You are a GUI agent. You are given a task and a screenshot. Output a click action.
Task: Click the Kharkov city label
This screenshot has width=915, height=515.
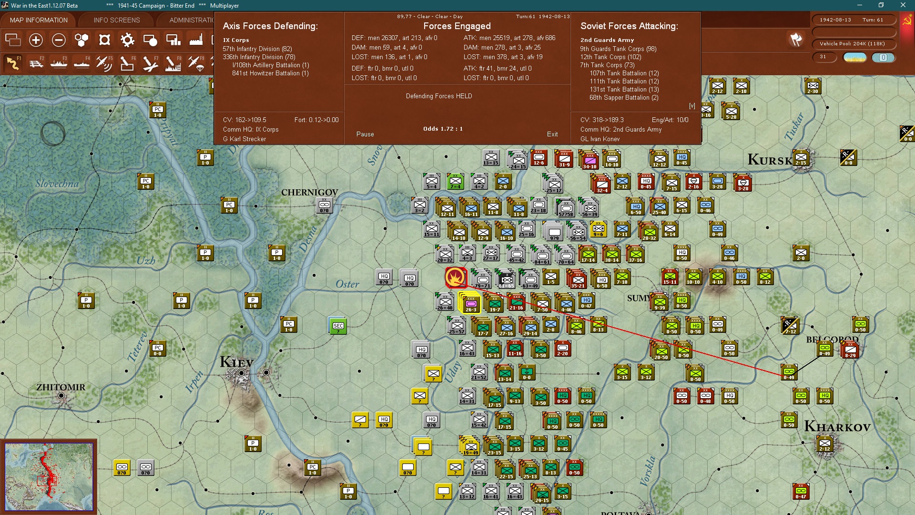tap(837, 426)
